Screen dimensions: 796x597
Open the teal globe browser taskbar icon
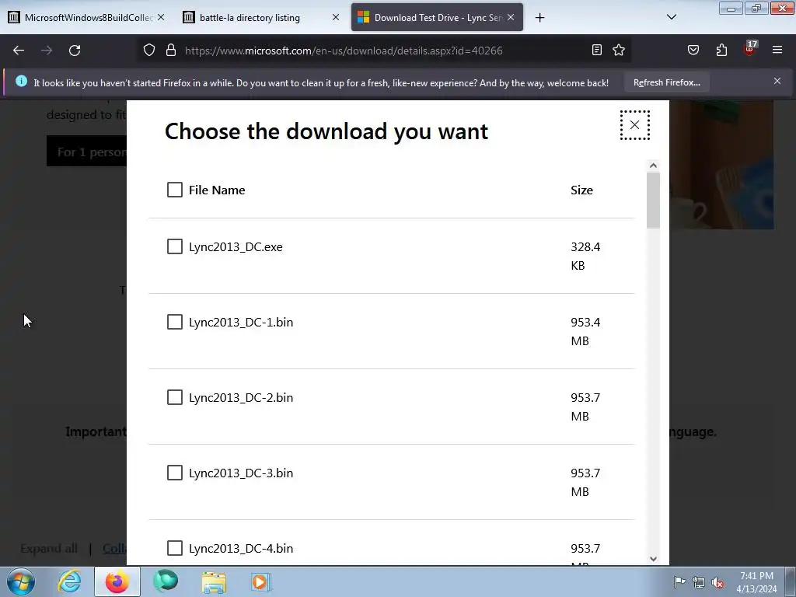(166, 581)
